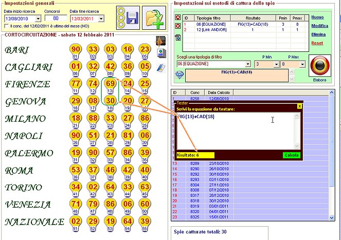Select filter row 06 [EQUAZIONE]
The width and height of the screenshot is (341, 240).
tap(245, 24)
